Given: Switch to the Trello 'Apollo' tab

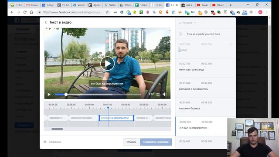Looking at the screenshot, I should click(95, 5).
